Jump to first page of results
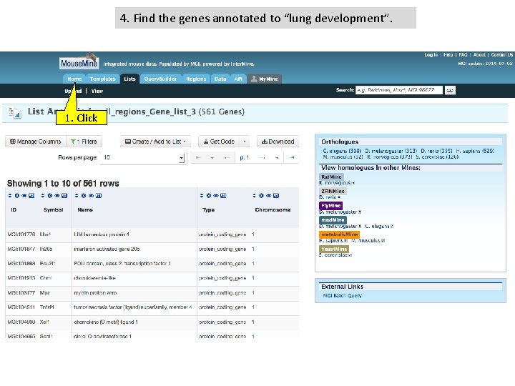 click(x=198, y=157)
